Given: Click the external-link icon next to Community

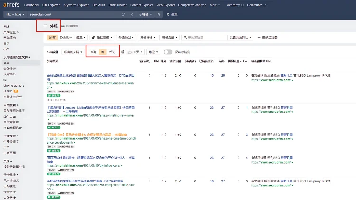Looking at the screenshot, I should tap(265, 5).
